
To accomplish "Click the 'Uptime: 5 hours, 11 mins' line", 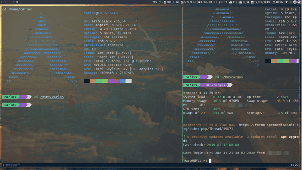I will point(108,33).
